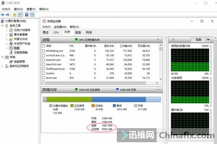Open 事件查看器 in the tree
This screenshot has height=144, width=217.
pos(21,35)
